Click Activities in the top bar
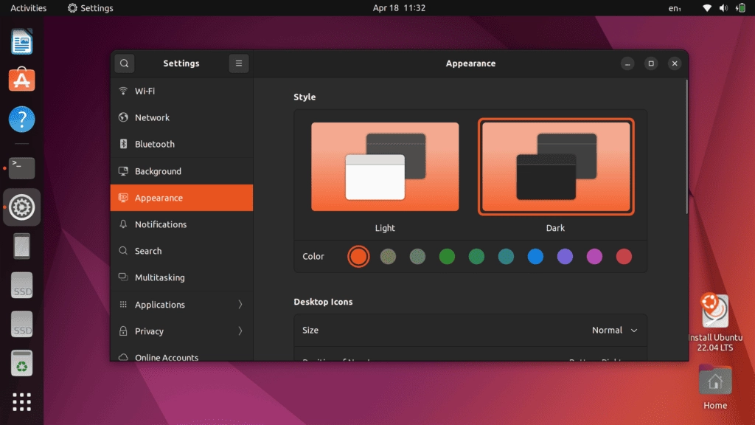The image size is (755, 425). click(x=29, y=7)
